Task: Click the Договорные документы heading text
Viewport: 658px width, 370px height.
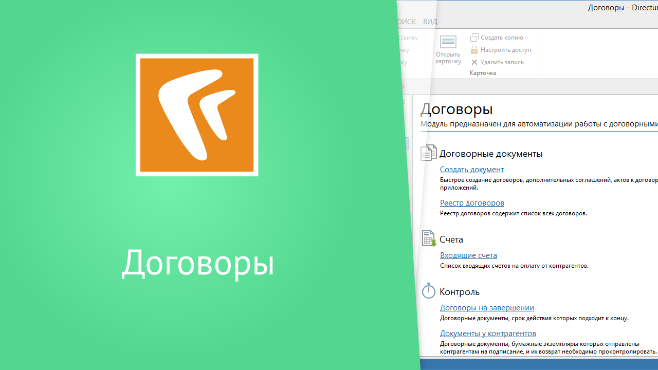Action: (491, 153)
